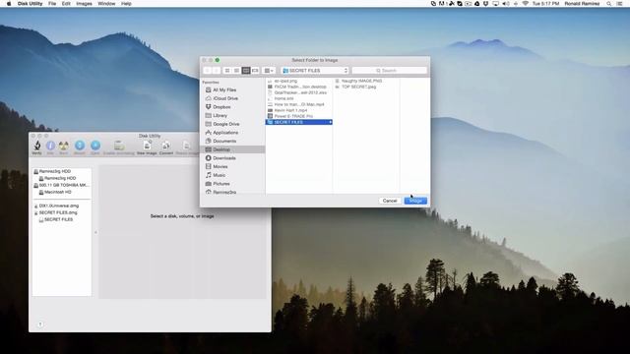Image resolution: width=630 pixels, height=354 pixels.
Task: Select top-level Ramirez3rg HDD disk
Action: tap(54, 171)
